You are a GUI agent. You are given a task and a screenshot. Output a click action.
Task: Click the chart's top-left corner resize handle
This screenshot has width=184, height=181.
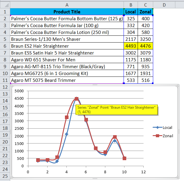coord(11,85)
